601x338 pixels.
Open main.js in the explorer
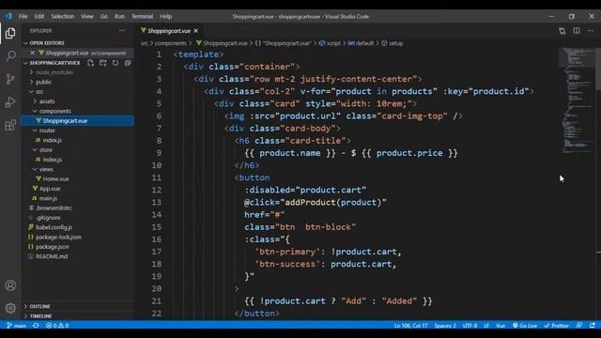click(48, 198)
